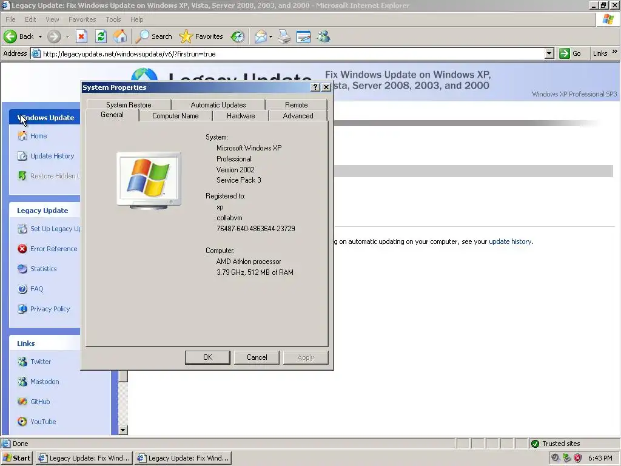
Task: Open the Start menu
Action: click(16, 458)
